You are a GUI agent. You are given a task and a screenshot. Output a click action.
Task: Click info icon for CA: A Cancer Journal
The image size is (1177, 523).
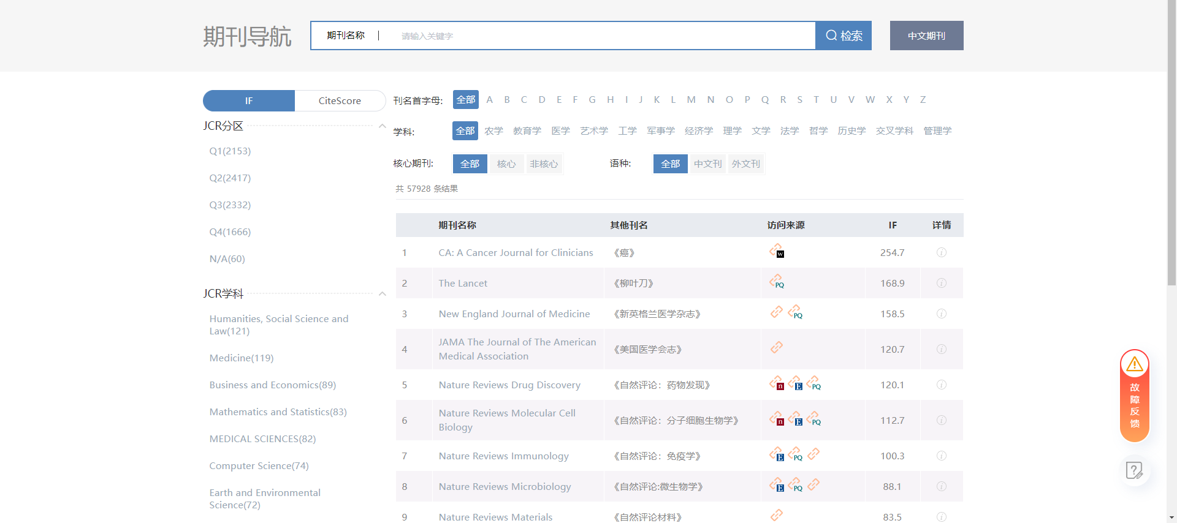(x=941, y=252)
